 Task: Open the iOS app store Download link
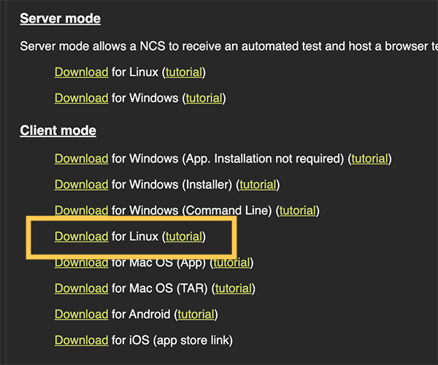(x=81, y=340)
